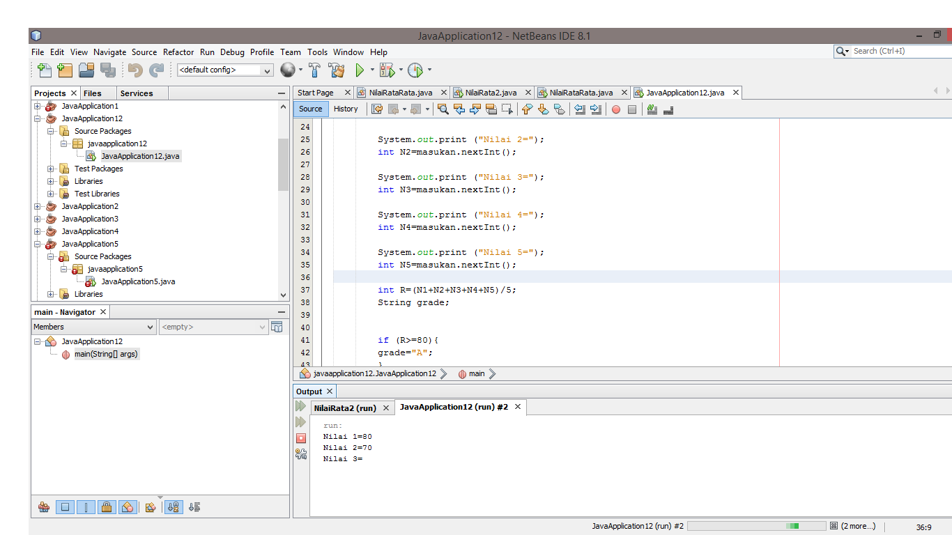
Task: Expand the JavaApplication1 project node
Action: point(38,106)
